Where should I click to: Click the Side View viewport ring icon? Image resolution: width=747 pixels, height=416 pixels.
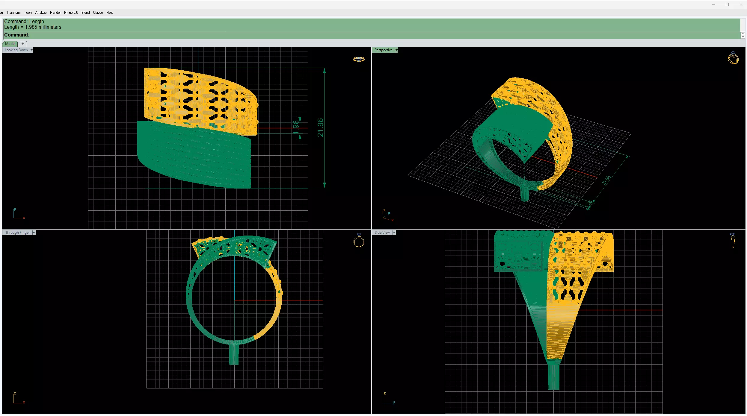(x=733, y=240)
